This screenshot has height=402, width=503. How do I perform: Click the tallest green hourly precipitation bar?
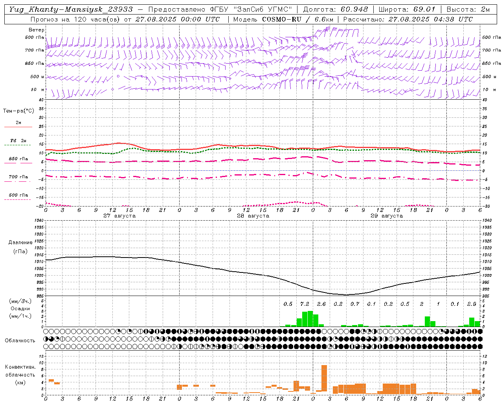pyautogui.click(x=310, y=319)
